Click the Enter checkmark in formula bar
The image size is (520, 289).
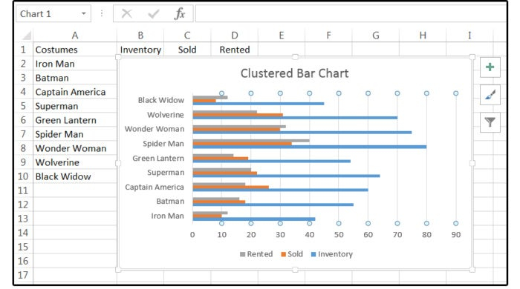coord(153,13)
